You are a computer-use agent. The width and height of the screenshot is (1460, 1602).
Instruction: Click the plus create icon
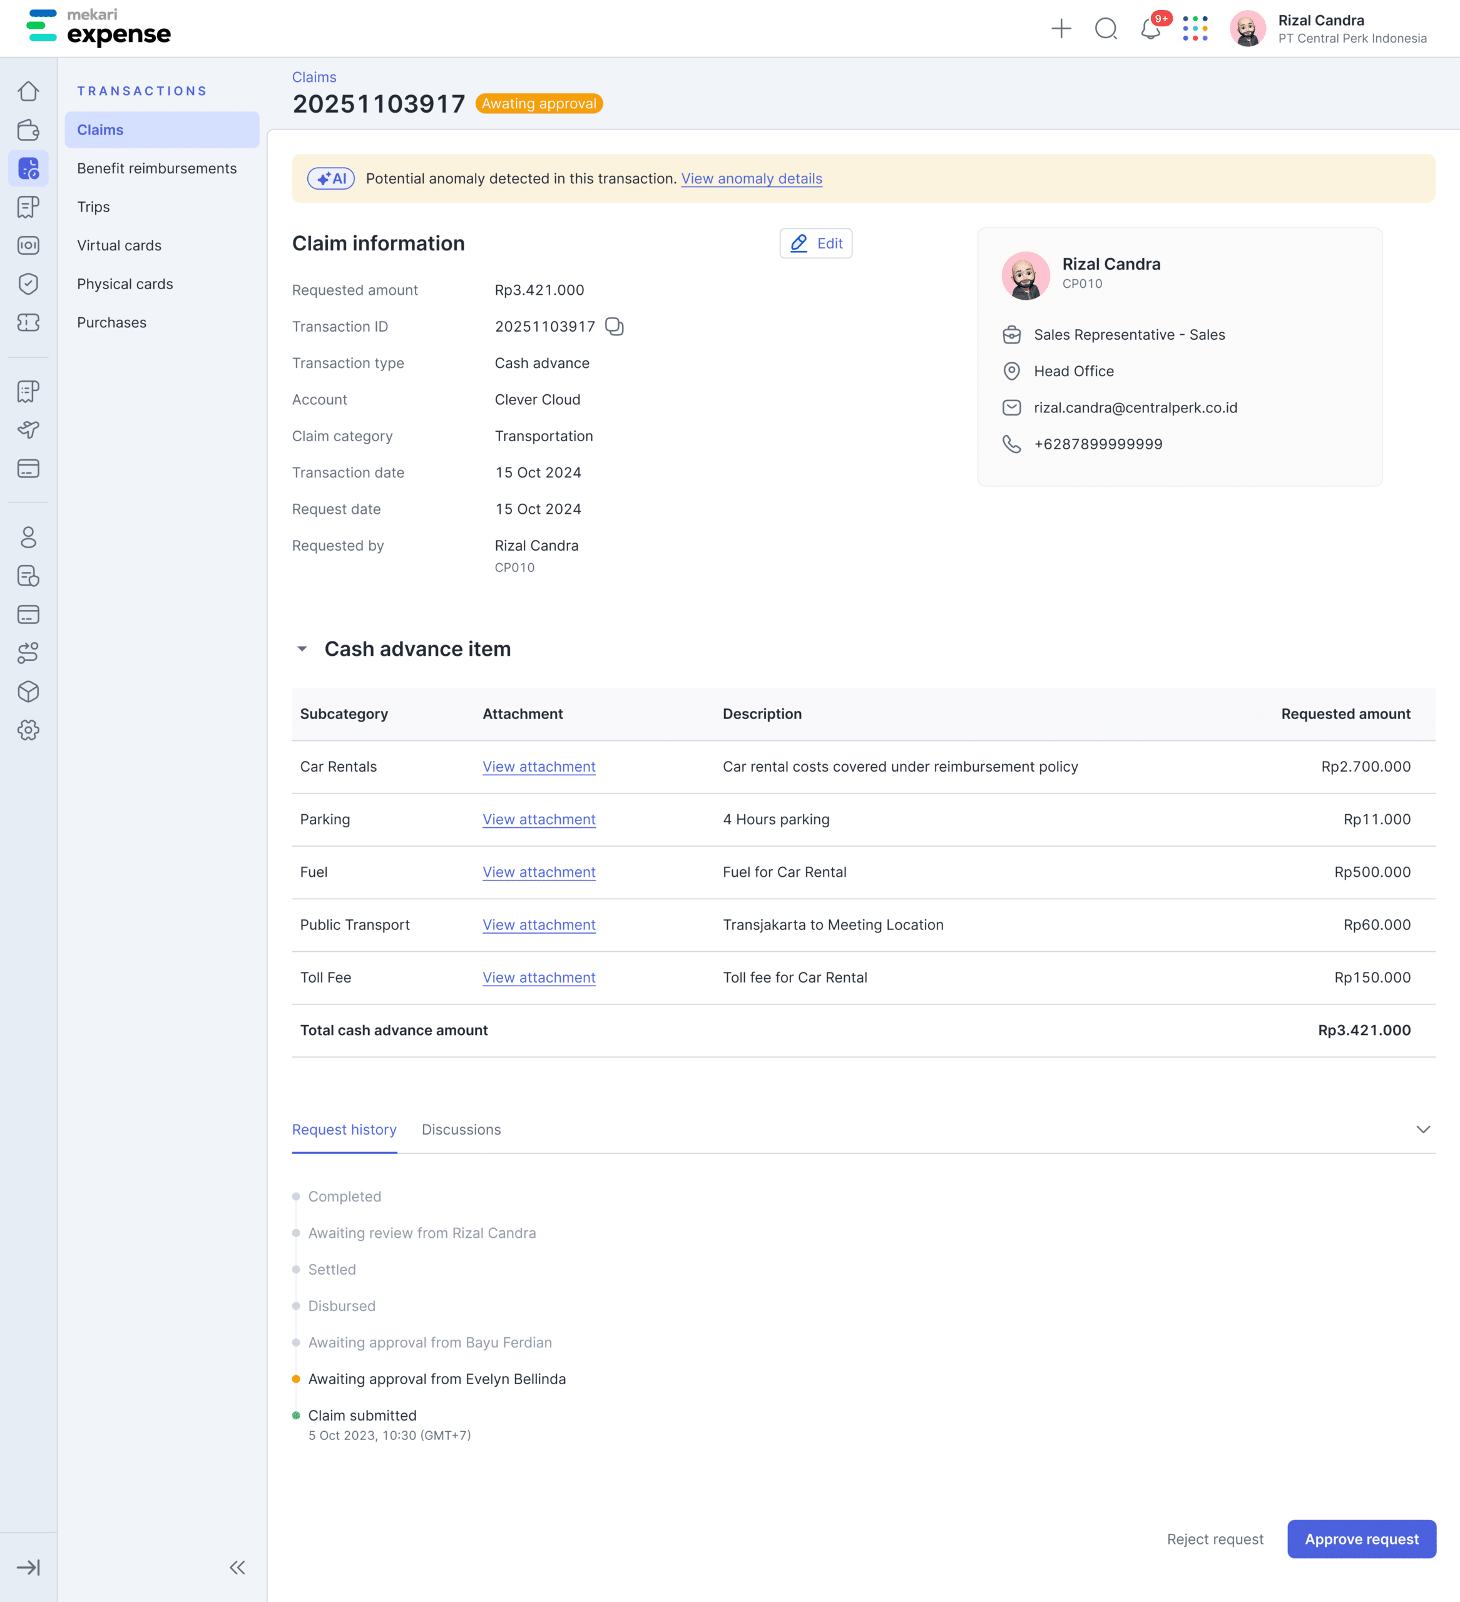(1061, 29)
